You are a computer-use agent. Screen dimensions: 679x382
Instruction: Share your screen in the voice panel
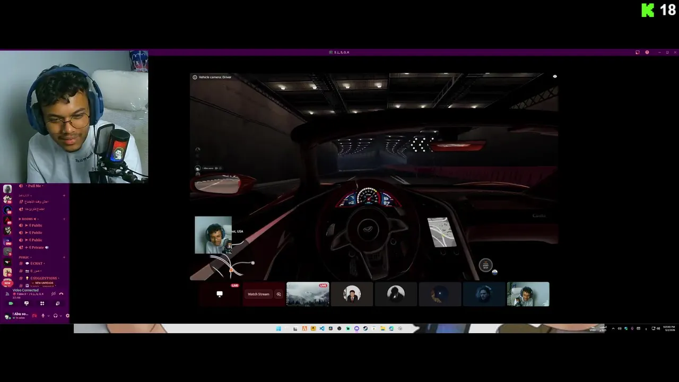pos(27,303)
